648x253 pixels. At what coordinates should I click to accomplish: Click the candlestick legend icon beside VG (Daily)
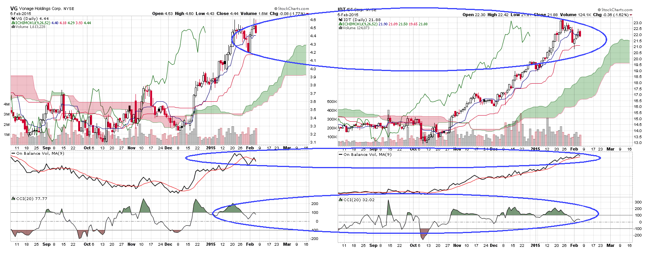(13, 18)
